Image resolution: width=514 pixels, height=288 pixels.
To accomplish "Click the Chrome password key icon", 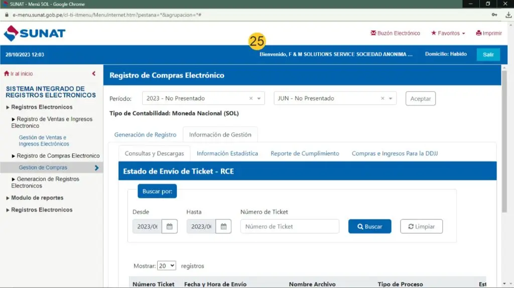I will pos(494,15).
